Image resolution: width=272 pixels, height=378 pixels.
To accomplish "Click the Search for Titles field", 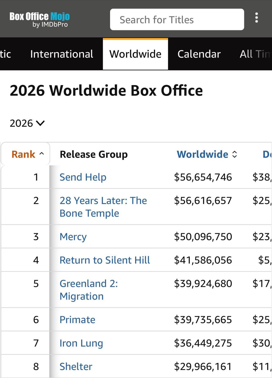I will pos(177,20).
